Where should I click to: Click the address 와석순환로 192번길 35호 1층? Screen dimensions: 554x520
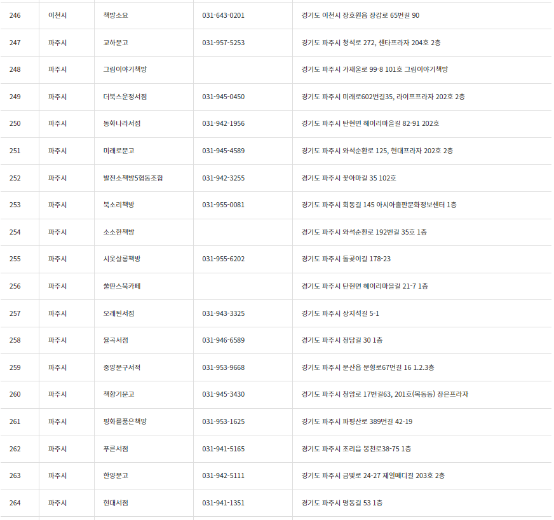click(364, 232)
